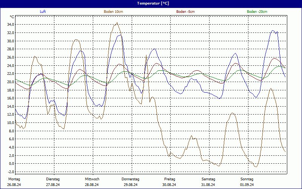Select the blue 'Luft' legend label
Screen dimensions: 302x189
pos(43,12)
